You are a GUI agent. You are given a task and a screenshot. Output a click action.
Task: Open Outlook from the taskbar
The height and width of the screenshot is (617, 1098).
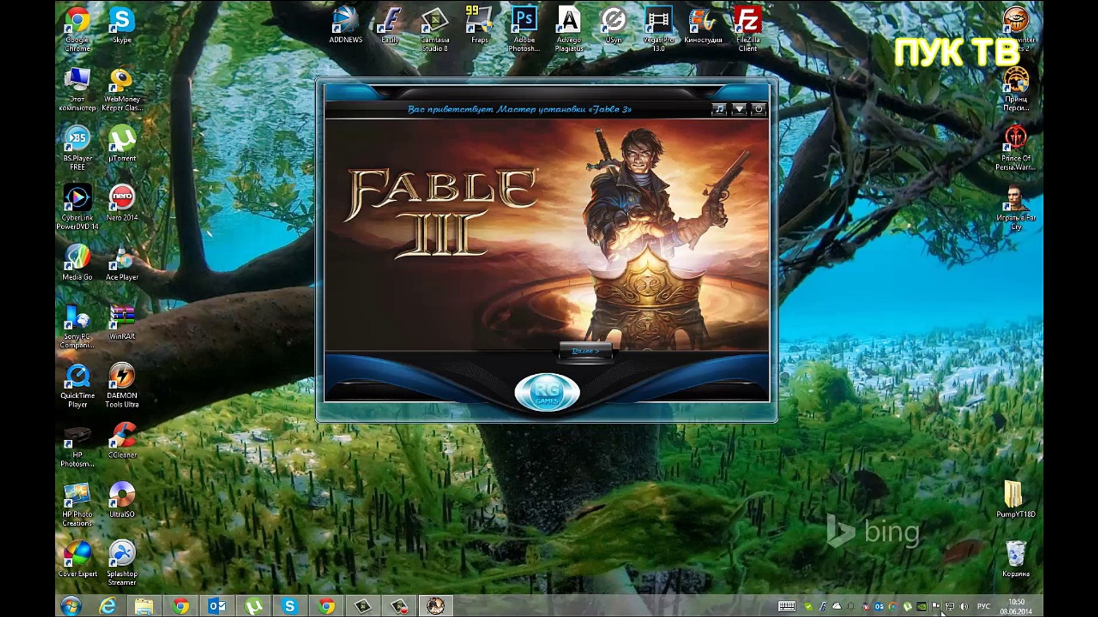tap(217, 606)
